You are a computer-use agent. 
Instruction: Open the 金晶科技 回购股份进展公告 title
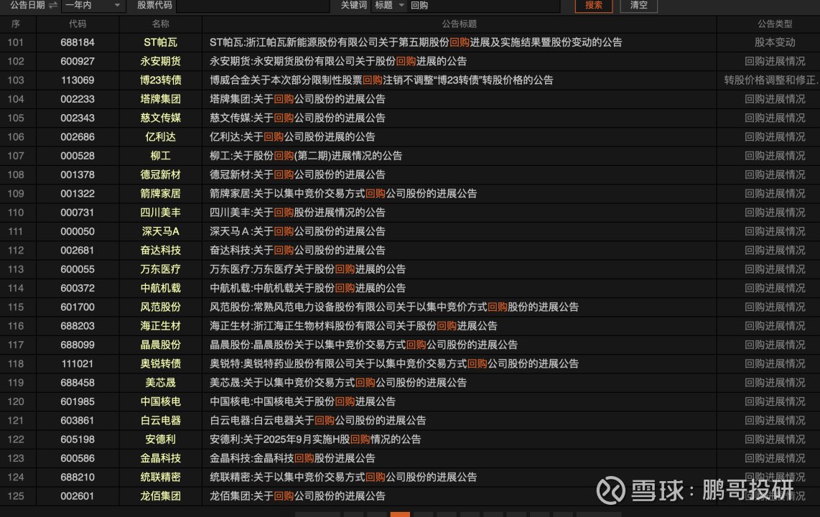click(292, 458)
